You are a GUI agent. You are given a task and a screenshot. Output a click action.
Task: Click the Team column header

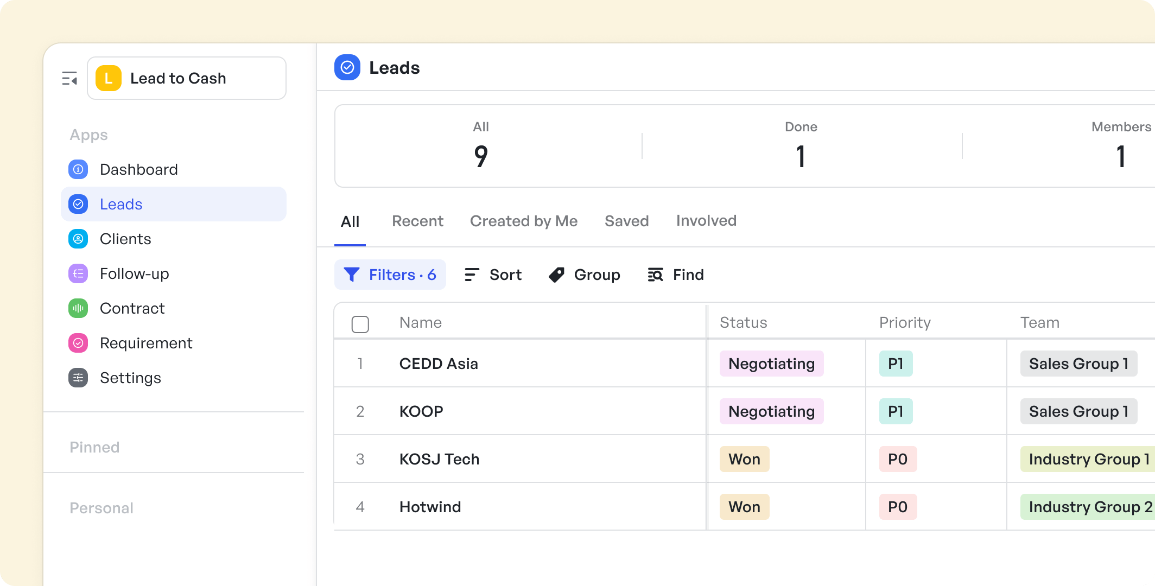tap(1040, 322)
